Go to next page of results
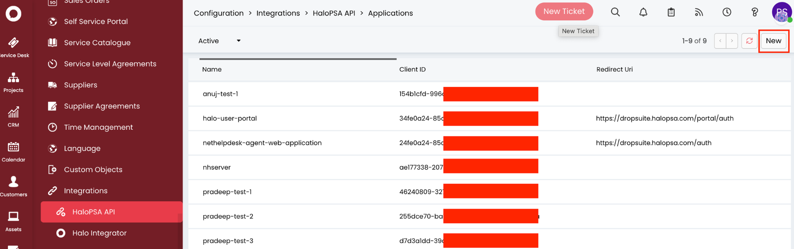Screen dimensions: 794x249 coord(732,41)
